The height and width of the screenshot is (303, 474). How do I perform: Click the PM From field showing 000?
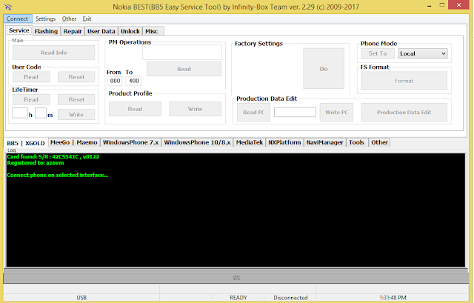pyautogui.click(x=115, y=81)
